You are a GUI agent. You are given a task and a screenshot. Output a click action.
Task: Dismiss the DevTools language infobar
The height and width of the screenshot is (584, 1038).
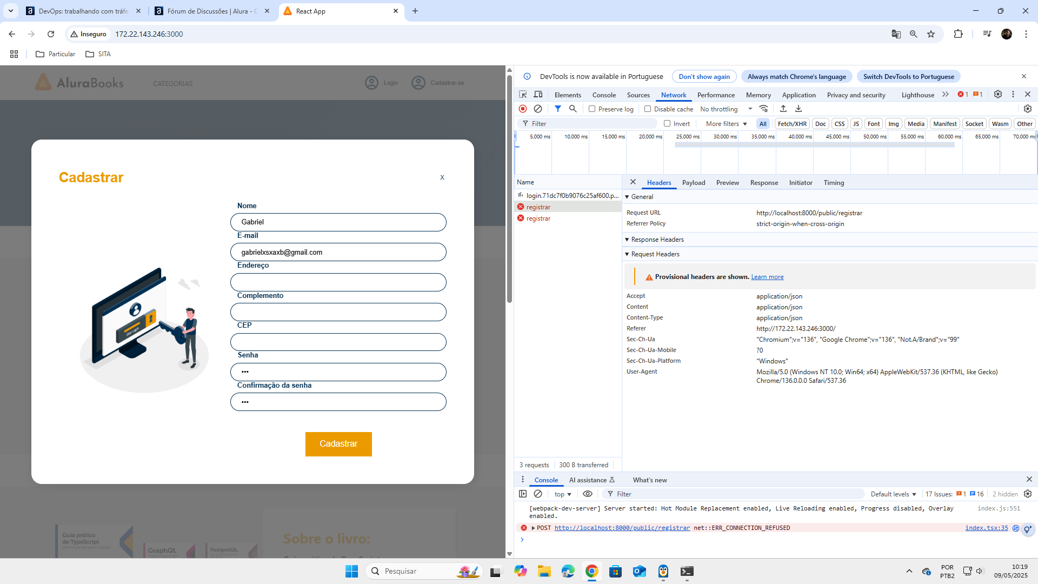(1024, 76)
